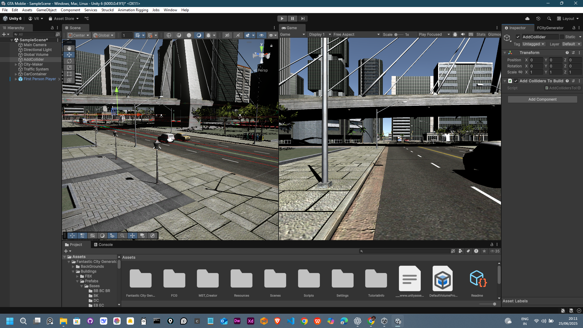Click the Step frame button

(x=303, y=19)
